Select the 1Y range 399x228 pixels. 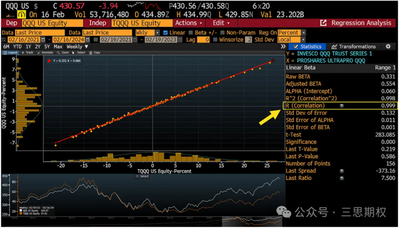[x=28, y=47]
